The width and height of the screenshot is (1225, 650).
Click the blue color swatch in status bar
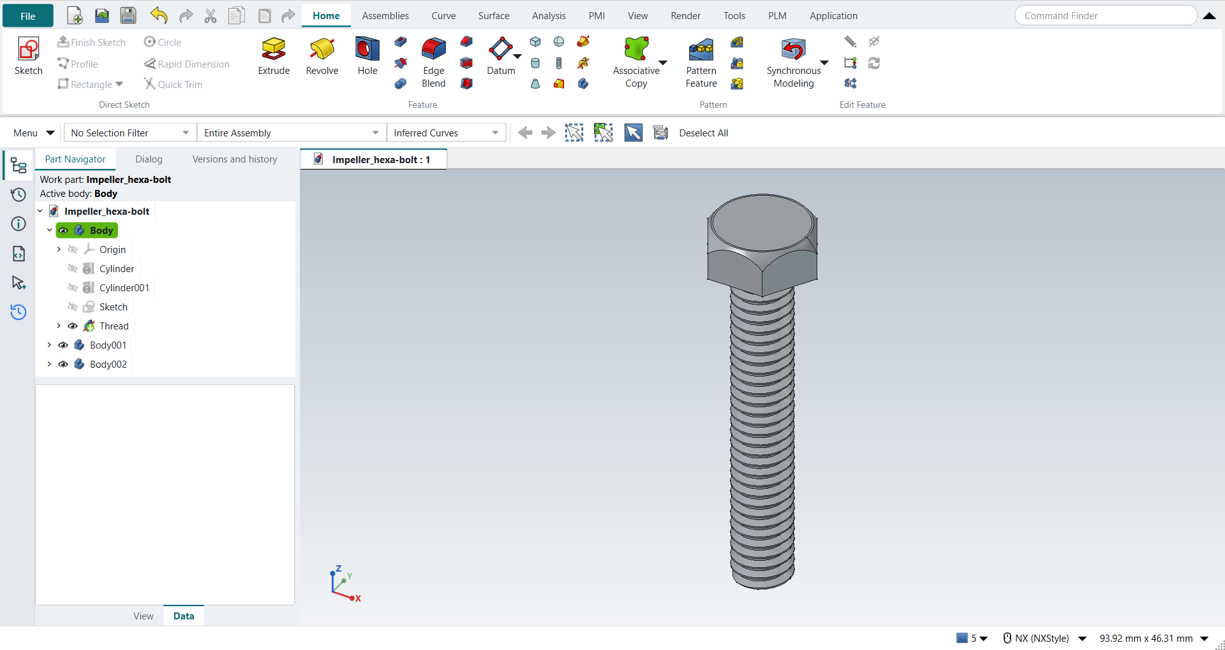(x=962, y=638)
